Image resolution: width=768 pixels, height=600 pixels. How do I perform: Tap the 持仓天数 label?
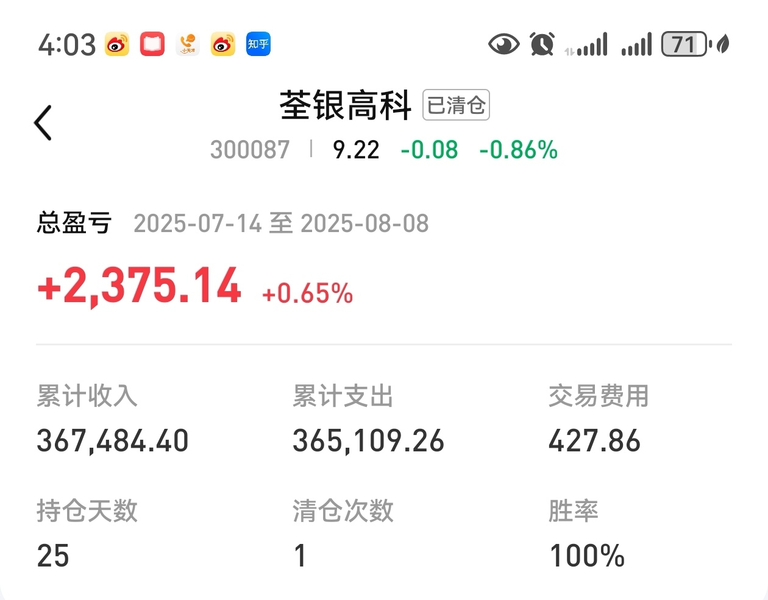click(x=87, y=510)
